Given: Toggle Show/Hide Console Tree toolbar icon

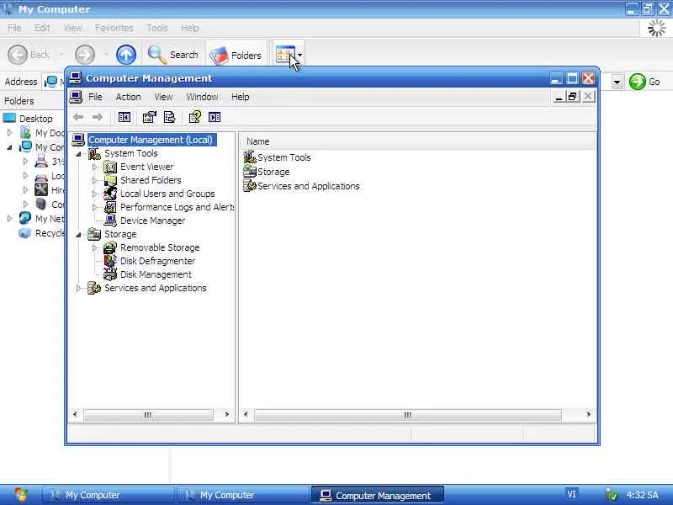Looking at the screenshot, I should tap(125, 117).
